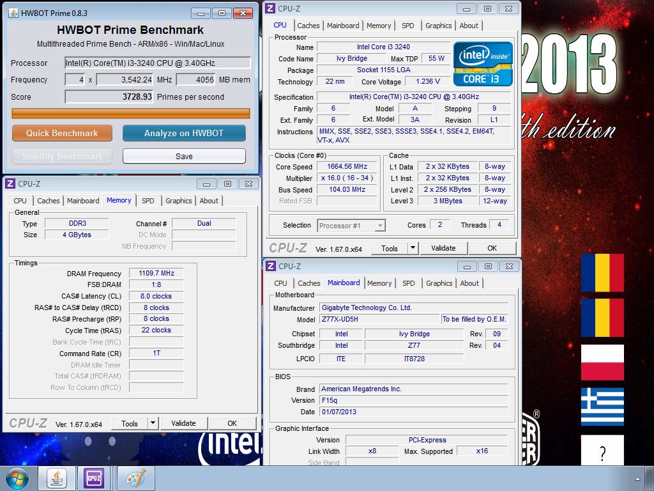Select the 1109.7 MHz DRAM Frequency value
The image size is (654, 491).
click(156, 273)
